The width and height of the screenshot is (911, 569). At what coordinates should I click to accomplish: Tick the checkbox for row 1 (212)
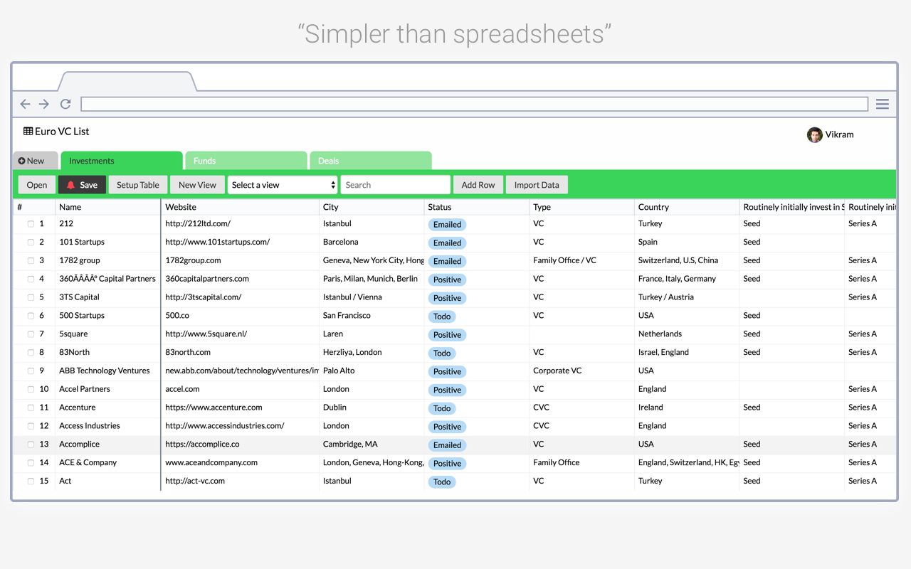[31, 224]
